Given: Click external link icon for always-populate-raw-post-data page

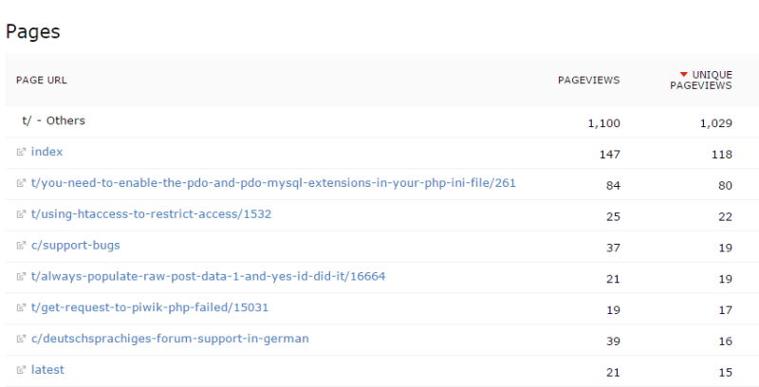Looking at the screenshot, I should [x=21, y=276].
